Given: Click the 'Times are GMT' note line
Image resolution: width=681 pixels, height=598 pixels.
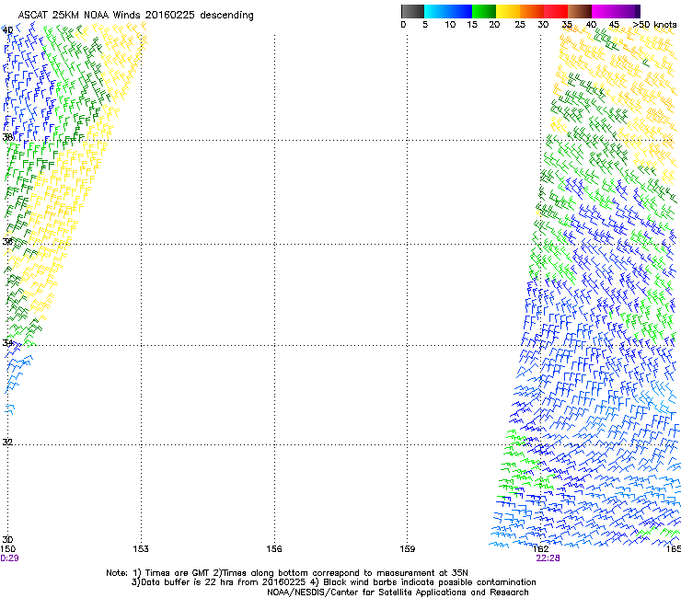Looking at the screenshot, I should [287, 573].
